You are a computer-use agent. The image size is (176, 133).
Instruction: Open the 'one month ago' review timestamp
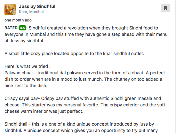(x=18, y=20)
